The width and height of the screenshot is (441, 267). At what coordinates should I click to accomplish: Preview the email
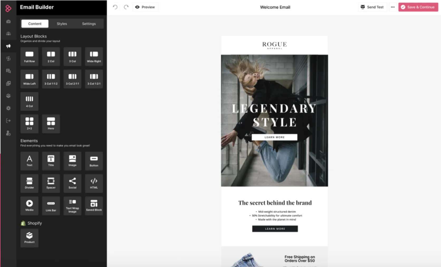click(145, 7)
